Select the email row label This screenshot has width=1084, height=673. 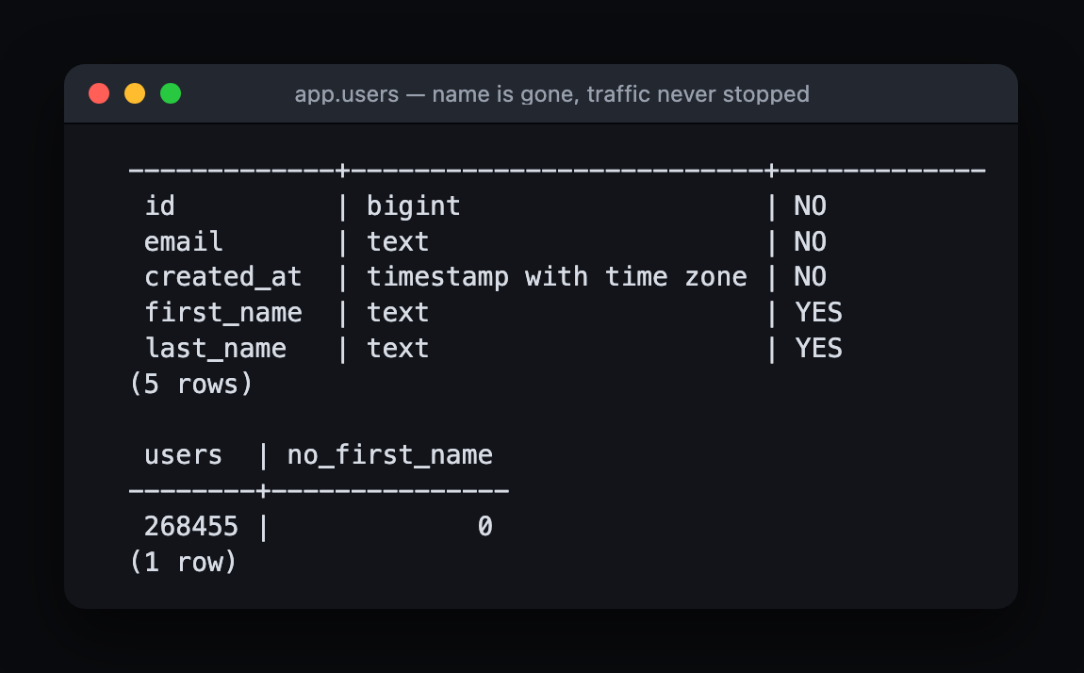183,242
